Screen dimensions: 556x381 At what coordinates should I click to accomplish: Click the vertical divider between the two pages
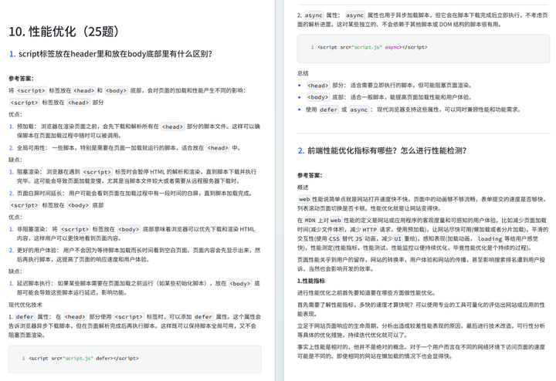279,190
